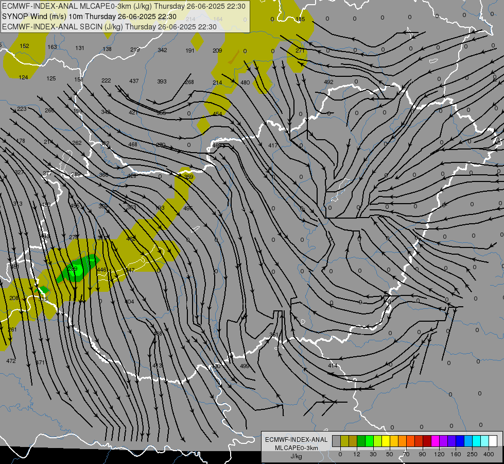The width and height of the screenshot is (504, 464).
Task: Click the gray legend swatch below 0
Action: pyautogui.click(x=336, y=441)
